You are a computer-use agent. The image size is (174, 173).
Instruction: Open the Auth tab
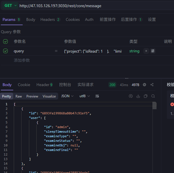pos(89,20)
